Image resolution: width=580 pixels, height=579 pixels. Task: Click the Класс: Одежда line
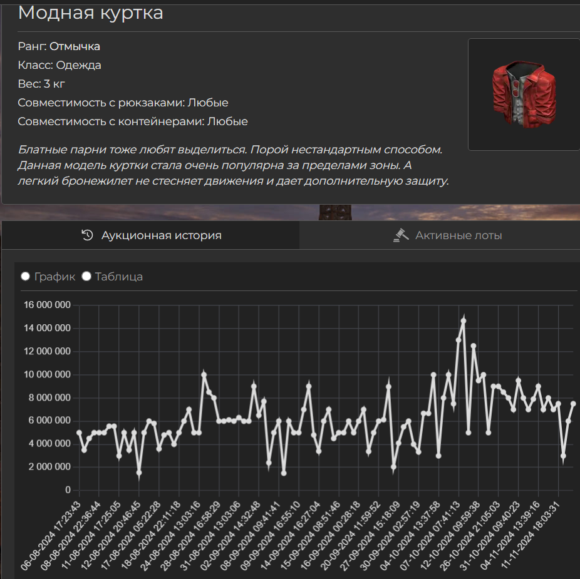point(60,65)
